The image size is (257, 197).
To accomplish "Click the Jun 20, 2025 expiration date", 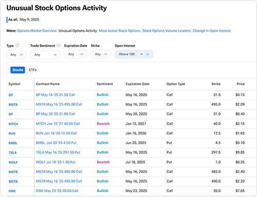I will tap(136, 143).
